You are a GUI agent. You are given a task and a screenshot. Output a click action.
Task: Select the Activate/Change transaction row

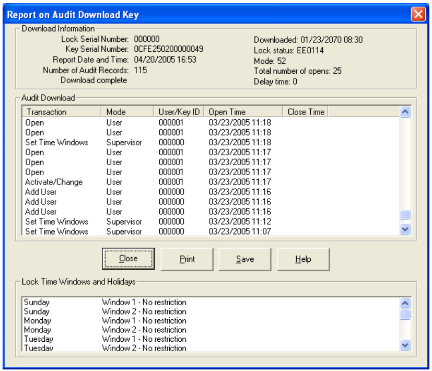(x=54, y=182)
